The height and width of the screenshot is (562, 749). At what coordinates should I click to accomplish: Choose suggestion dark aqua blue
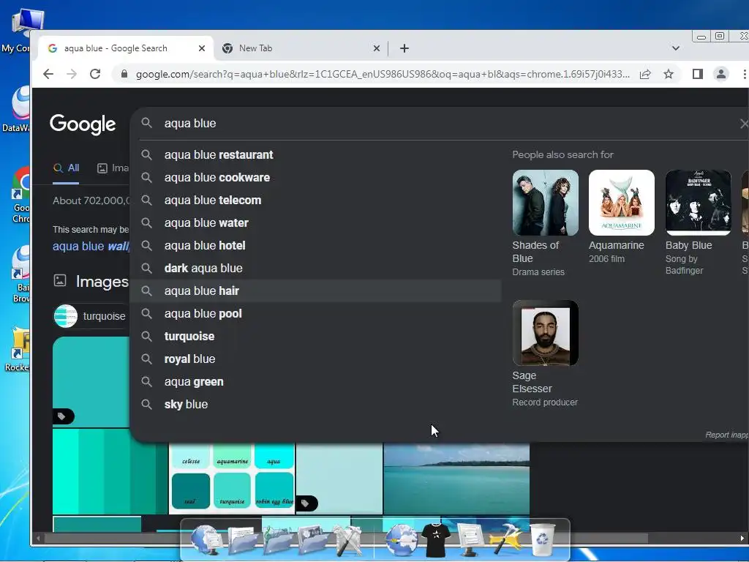coord(315,268)
